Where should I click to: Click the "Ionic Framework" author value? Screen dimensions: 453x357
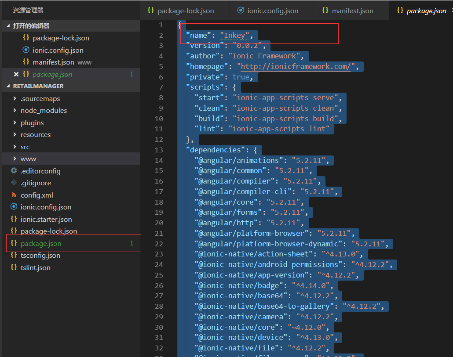(264, 56)
